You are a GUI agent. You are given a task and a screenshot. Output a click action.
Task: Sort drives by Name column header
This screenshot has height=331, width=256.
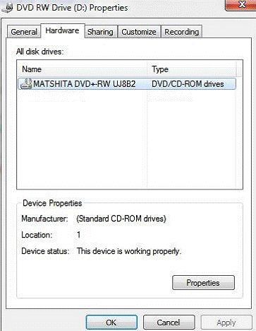point(82,69)
